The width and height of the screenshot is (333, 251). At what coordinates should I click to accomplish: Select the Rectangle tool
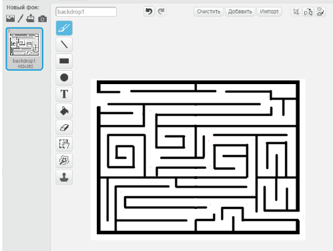pos(64,61)
